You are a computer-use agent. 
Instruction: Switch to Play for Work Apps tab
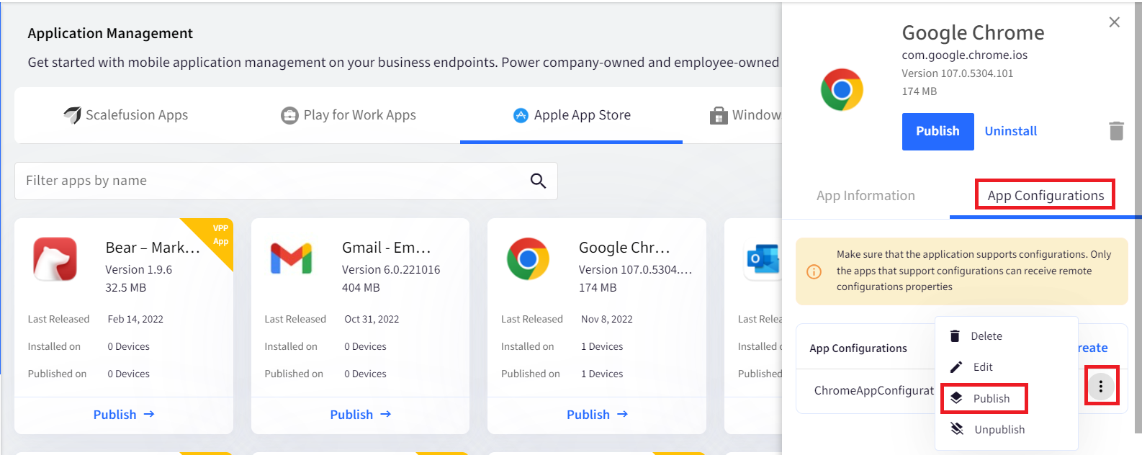tap(349, 115)
